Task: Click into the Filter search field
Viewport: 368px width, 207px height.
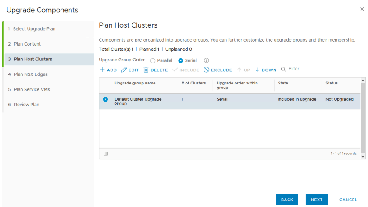Action: [325, 69]
